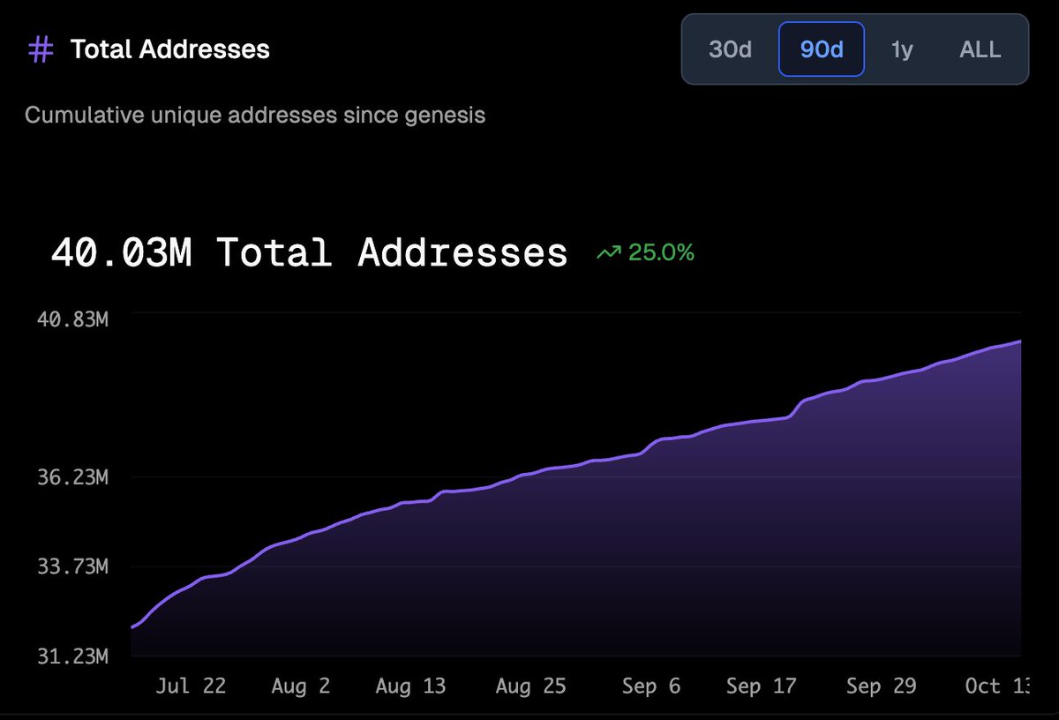This screenshot has height=720, width=1059.
Task: Open the ALL time range view
Action: pos(980,49)
